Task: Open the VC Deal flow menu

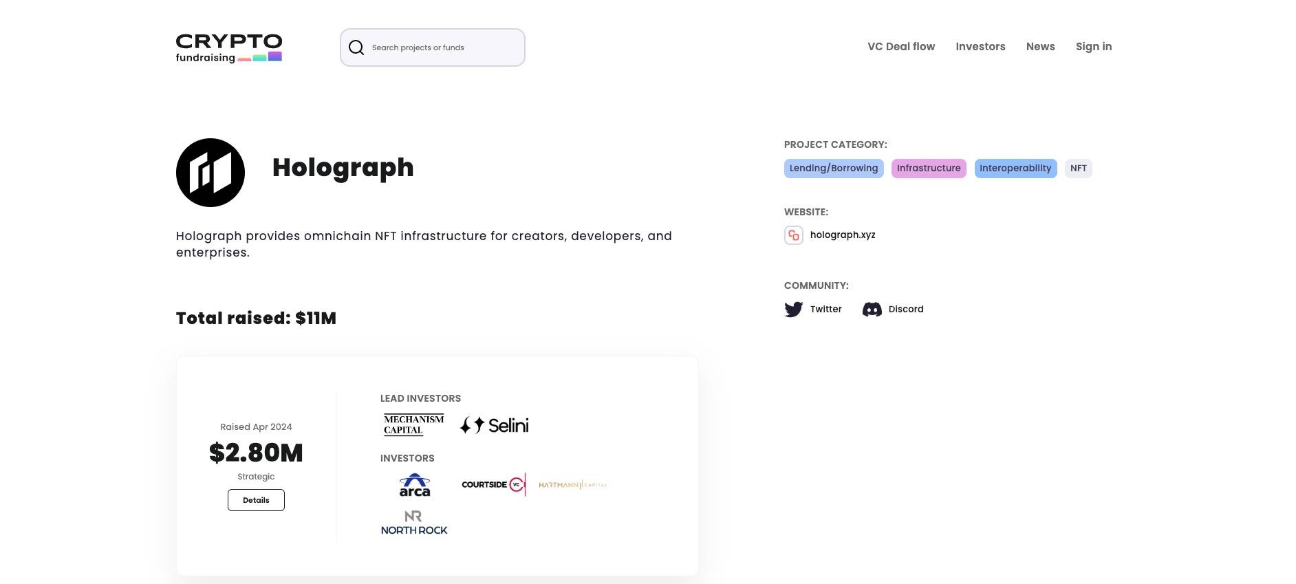Action: (x=901, y=47)
